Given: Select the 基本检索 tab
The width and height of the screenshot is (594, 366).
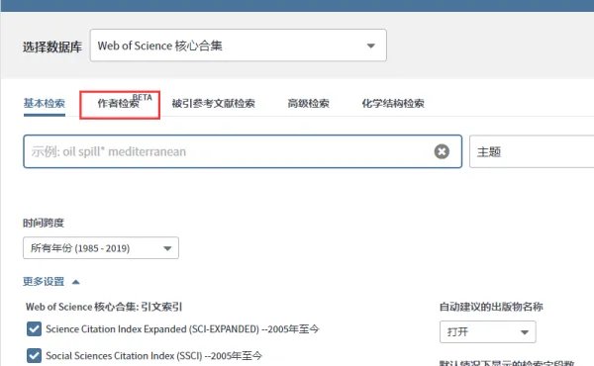Looking at the screenshot, I should tap(45, 103).
